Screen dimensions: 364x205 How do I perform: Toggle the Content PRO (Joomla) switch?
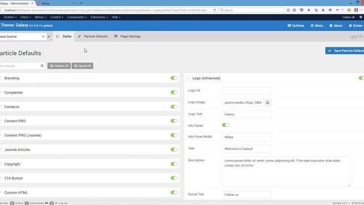[x=174, y=136]
